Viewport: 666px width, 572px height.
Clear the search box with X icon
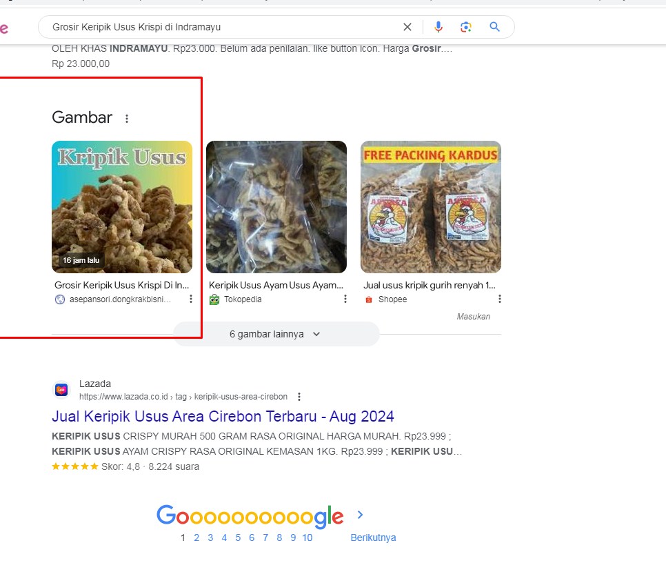point(407,27)
